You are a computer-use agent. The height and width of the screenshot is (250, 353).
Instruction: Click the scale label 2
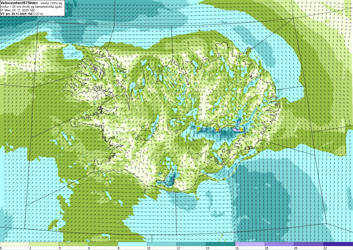(30, 248)
